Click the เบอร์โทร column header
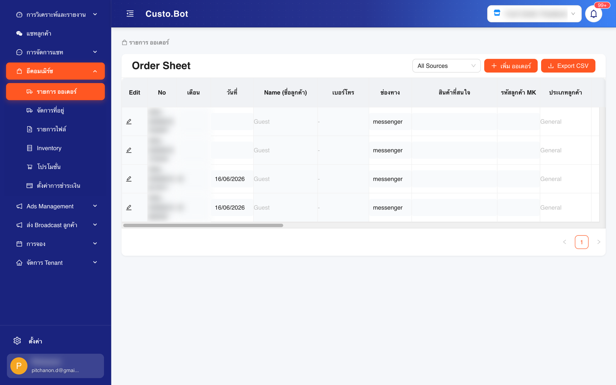The width and height of the screenshot is (616, 385). pos(343,92)
